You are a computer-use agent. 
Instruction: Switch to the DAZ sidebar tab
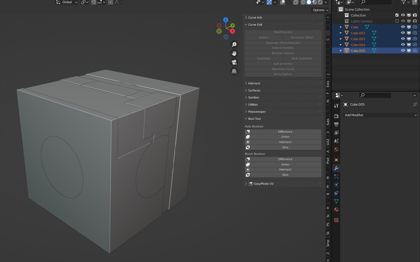327,141
